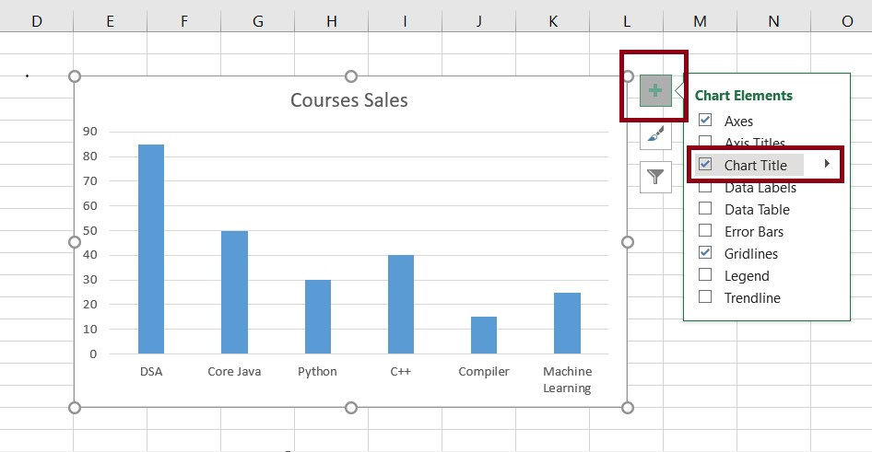Toggle the Chart Title checkbox
Screen dimensions: 872x452
click(705, 165)
